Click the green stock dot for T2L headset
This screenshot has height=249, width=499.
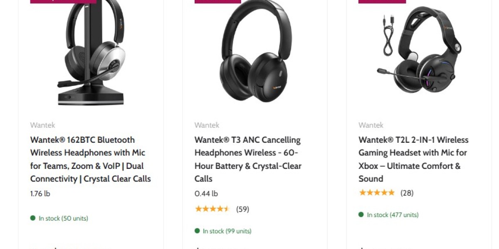click(x=361, y=215)
